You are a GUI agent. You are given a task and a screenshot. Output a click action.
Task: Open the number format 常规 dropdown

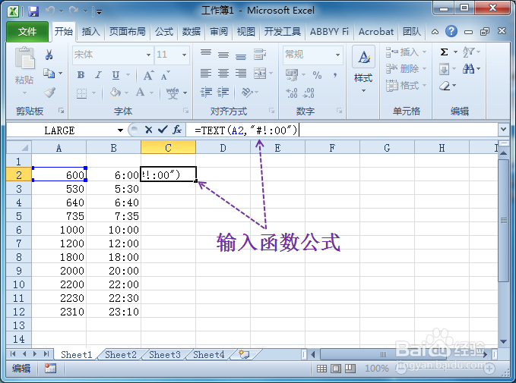(x=337, y=55)
